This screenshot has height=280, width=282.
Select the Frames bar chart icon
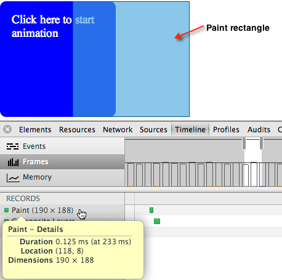13,162
